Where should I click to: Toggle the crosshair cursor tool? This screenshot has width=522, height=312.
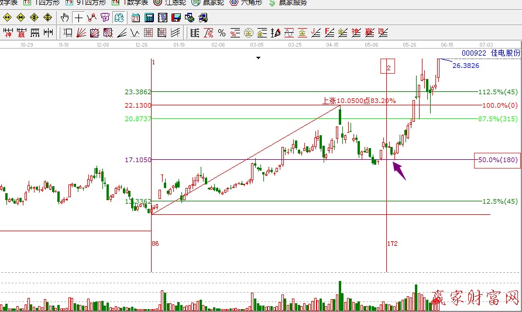click(78, 18)
